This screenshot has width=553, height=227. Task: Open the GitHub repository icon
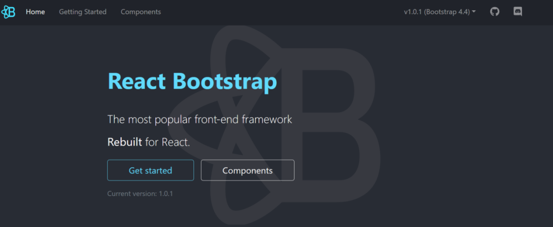click(495, 12)
